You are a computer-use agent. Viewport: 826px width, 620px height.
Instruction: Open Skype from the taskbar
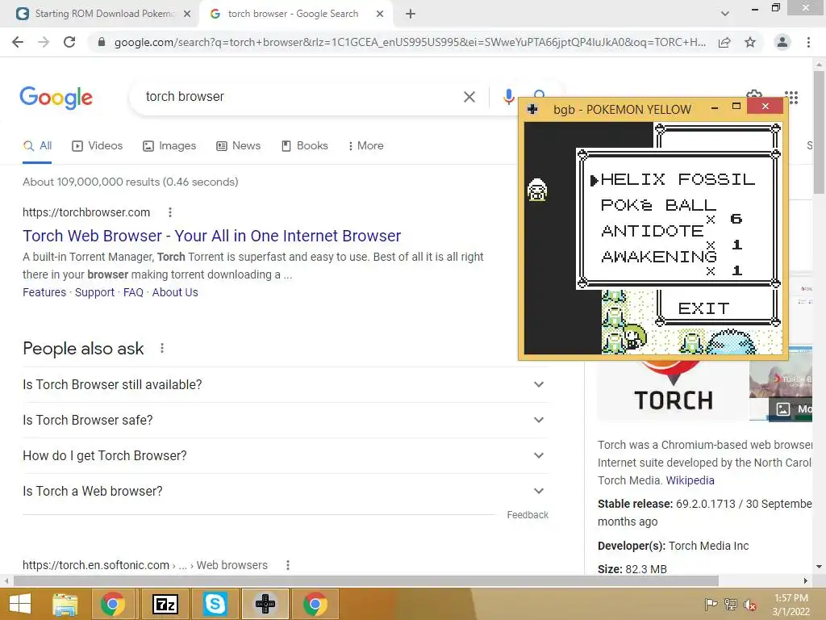coord(215,604)
